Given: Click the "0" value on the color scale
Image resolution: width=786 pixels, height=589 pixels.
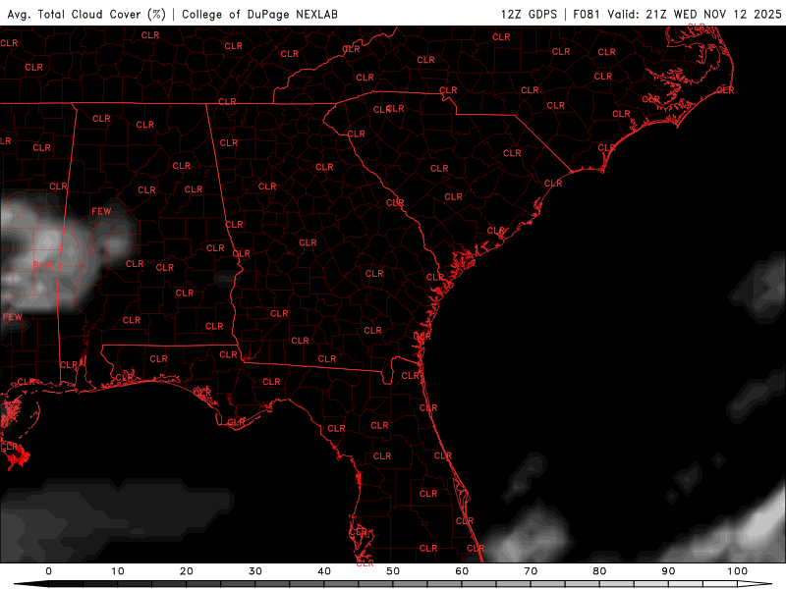Looking at the screenshot, I should (x=48, y=571).
